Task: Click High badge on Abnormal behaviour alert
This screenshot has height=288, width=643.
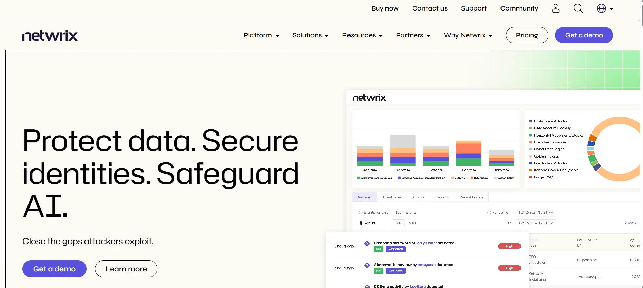Action: point(509,268)
